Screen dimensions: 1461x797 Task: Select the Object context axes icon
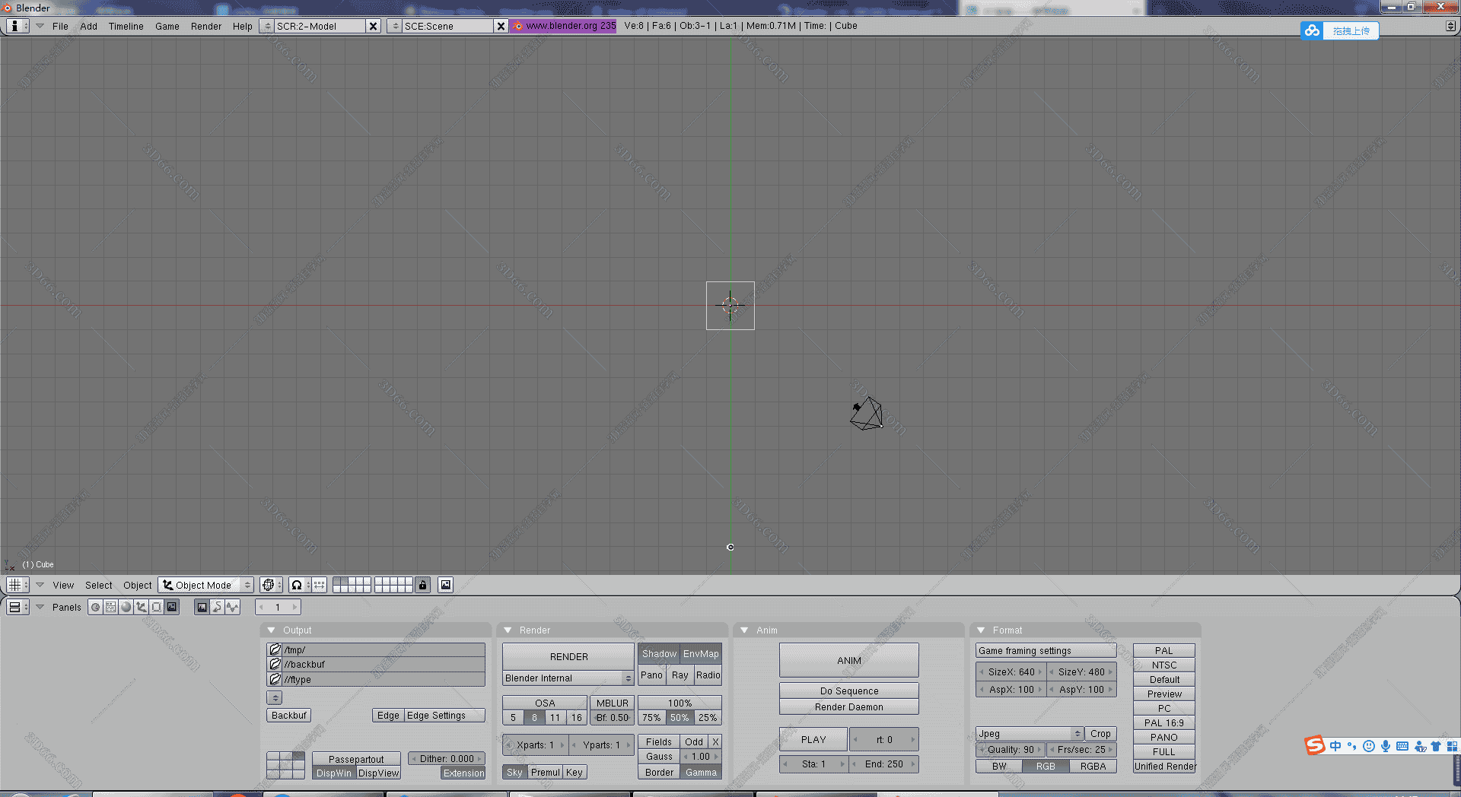pos(142,607)
